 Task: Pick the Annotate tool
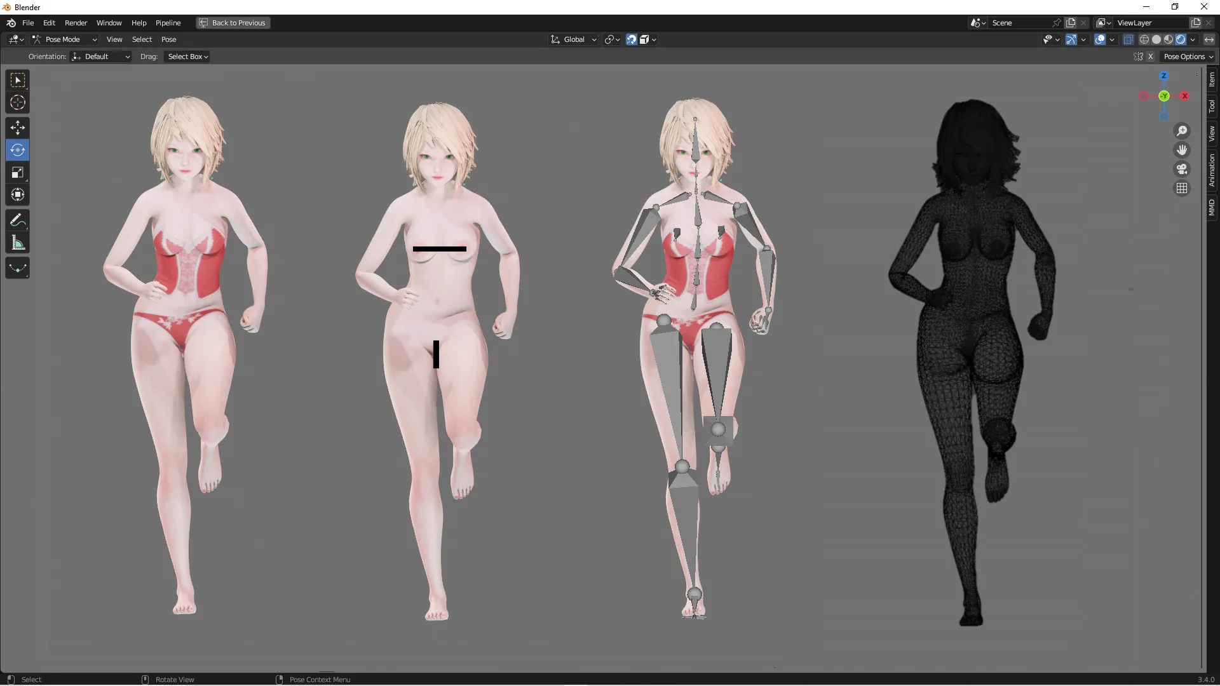click(x=17, y=220)
